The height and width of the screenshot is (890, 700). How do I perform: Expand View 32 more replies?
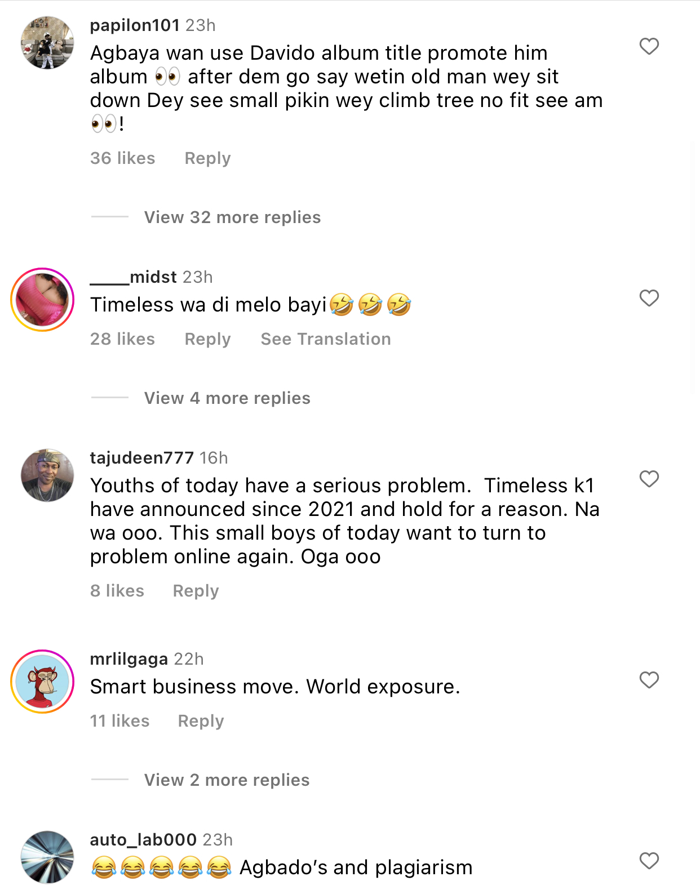pyautogui.click(x=232, y=217)
